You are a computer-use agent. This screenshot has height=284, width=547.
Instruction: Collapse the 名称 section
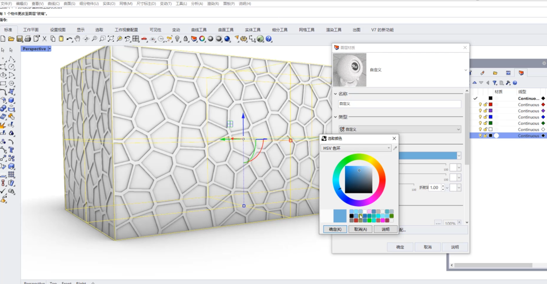click(335, 94)
